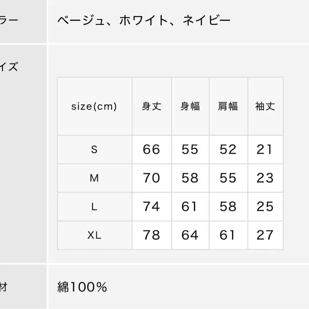The height and width of the screenshot is (309, 309).
Task: Click the M 身幅 value 58
Action: [190, 178]
